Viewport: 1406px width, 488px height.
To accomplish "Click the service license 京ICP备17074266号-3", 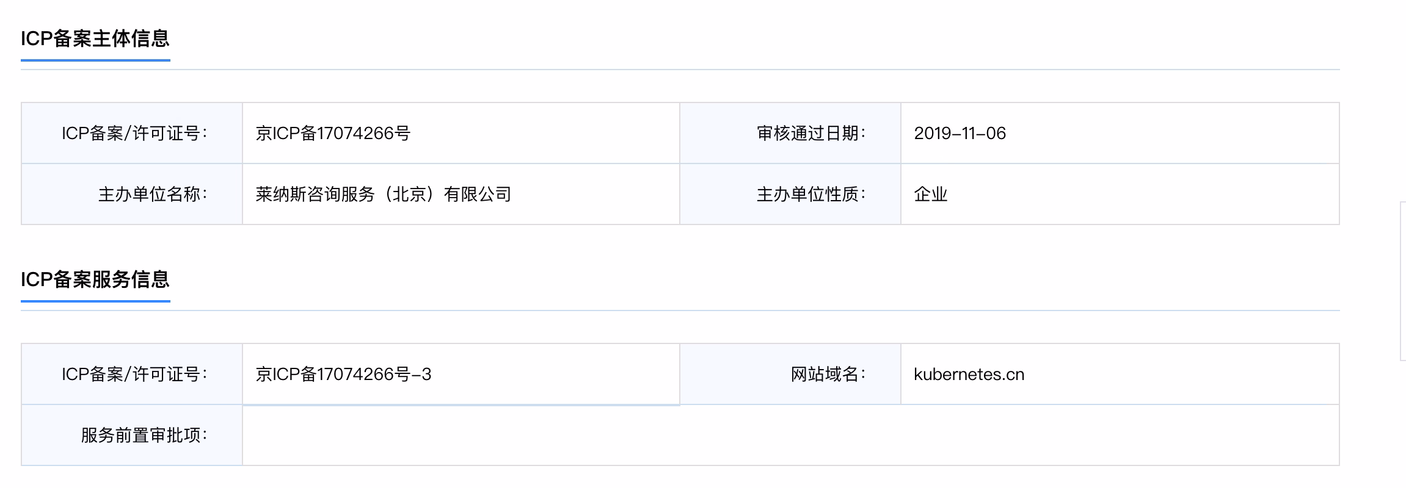I will pos(343,374).
